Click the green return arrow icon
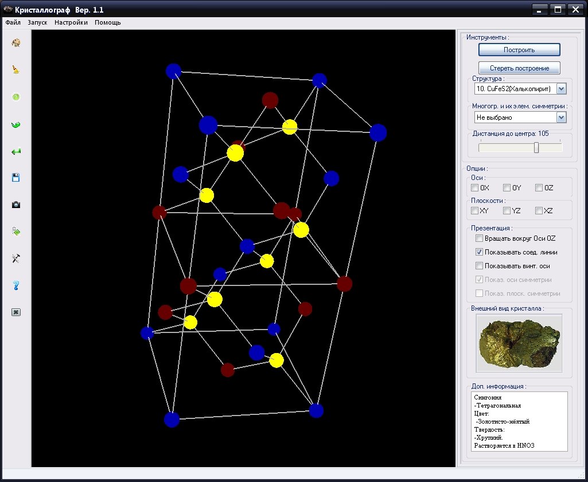Viewport: 588px width, 482px height. [15, 151]
